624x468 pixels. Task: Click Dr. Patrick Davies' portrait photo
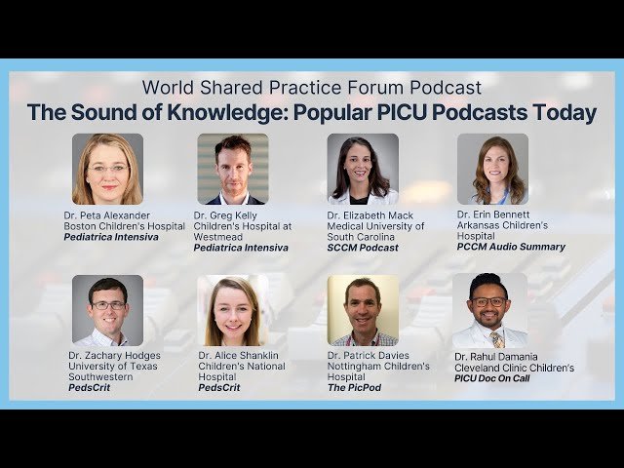363,310
